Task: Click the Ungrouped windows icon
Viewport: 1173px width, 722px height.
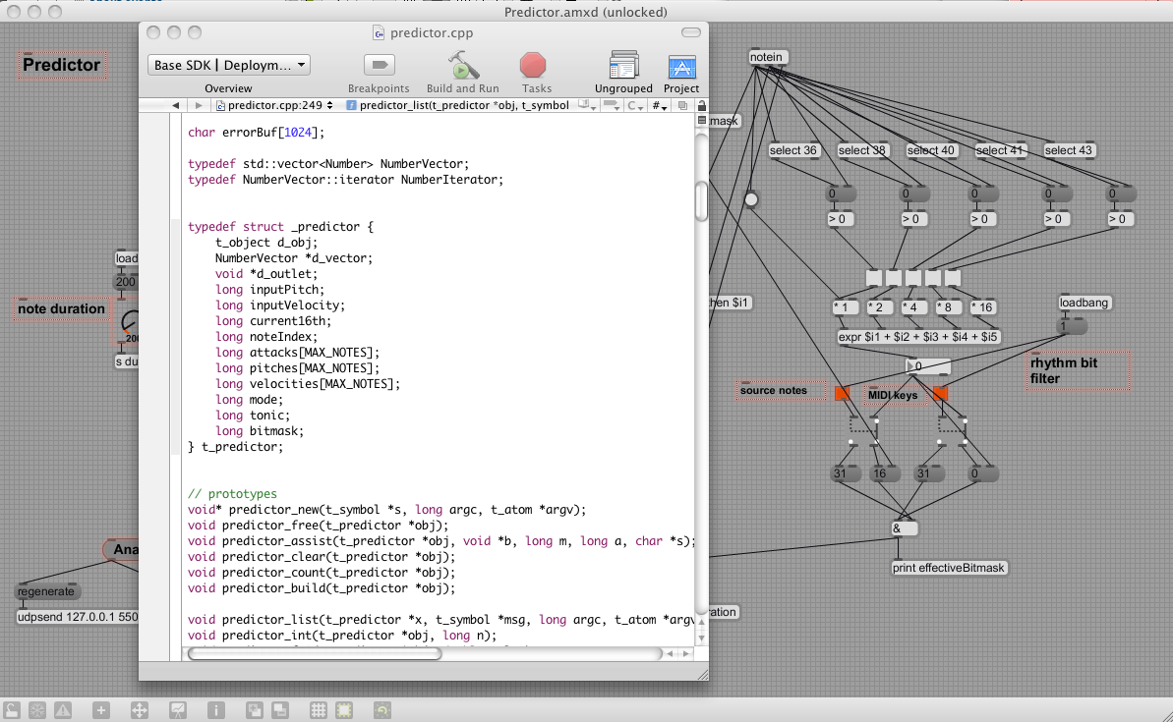Action: 623,65
